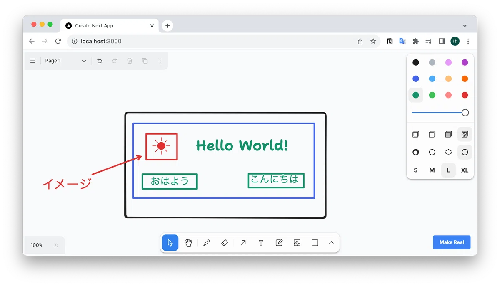The height and width of the screenshot is (286, 500).
Task: Set dash style to solid line
Action: (465, 152)
